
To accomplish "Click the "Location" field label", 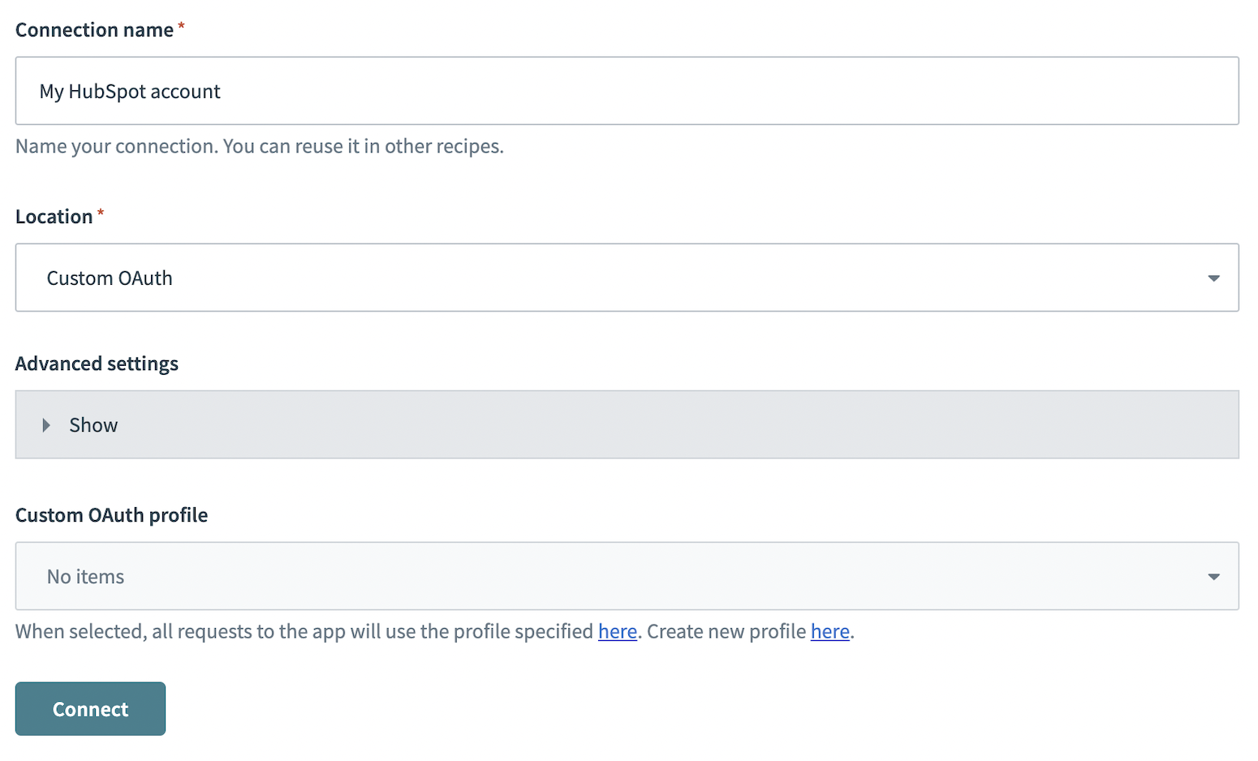I will 54,217.
